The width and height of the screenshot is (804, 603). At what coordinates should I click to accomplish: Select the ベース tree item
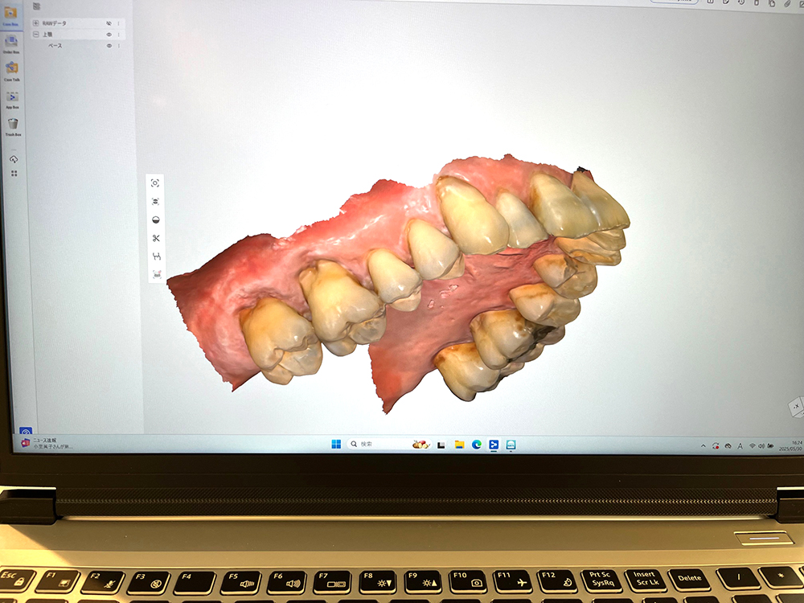[55, 46]
